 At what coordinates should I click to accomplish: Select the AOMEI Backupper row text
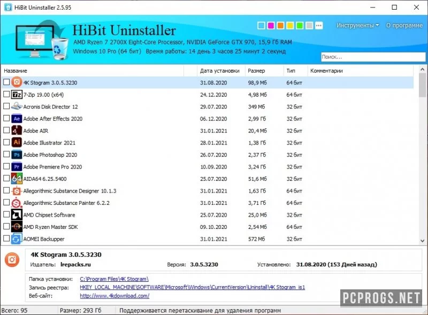(x=44, y=239)
